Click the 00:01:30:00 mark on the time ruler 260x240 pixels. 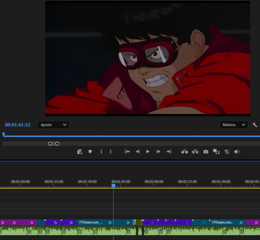[87, 181]
